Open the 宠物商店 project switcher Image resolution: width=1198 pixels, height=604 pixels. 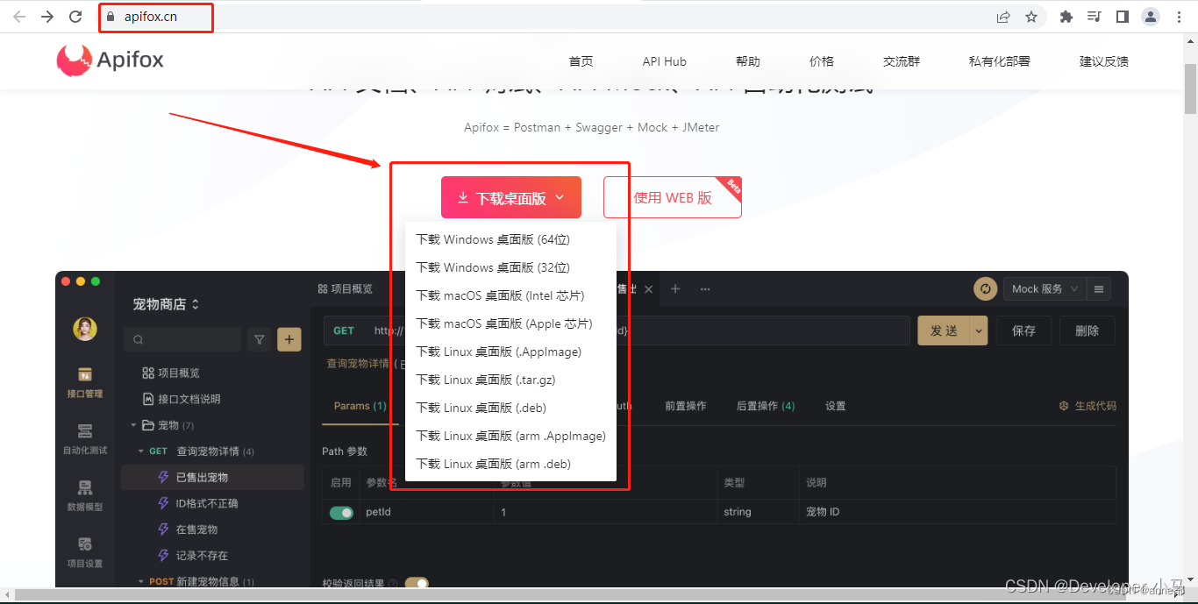167,304
